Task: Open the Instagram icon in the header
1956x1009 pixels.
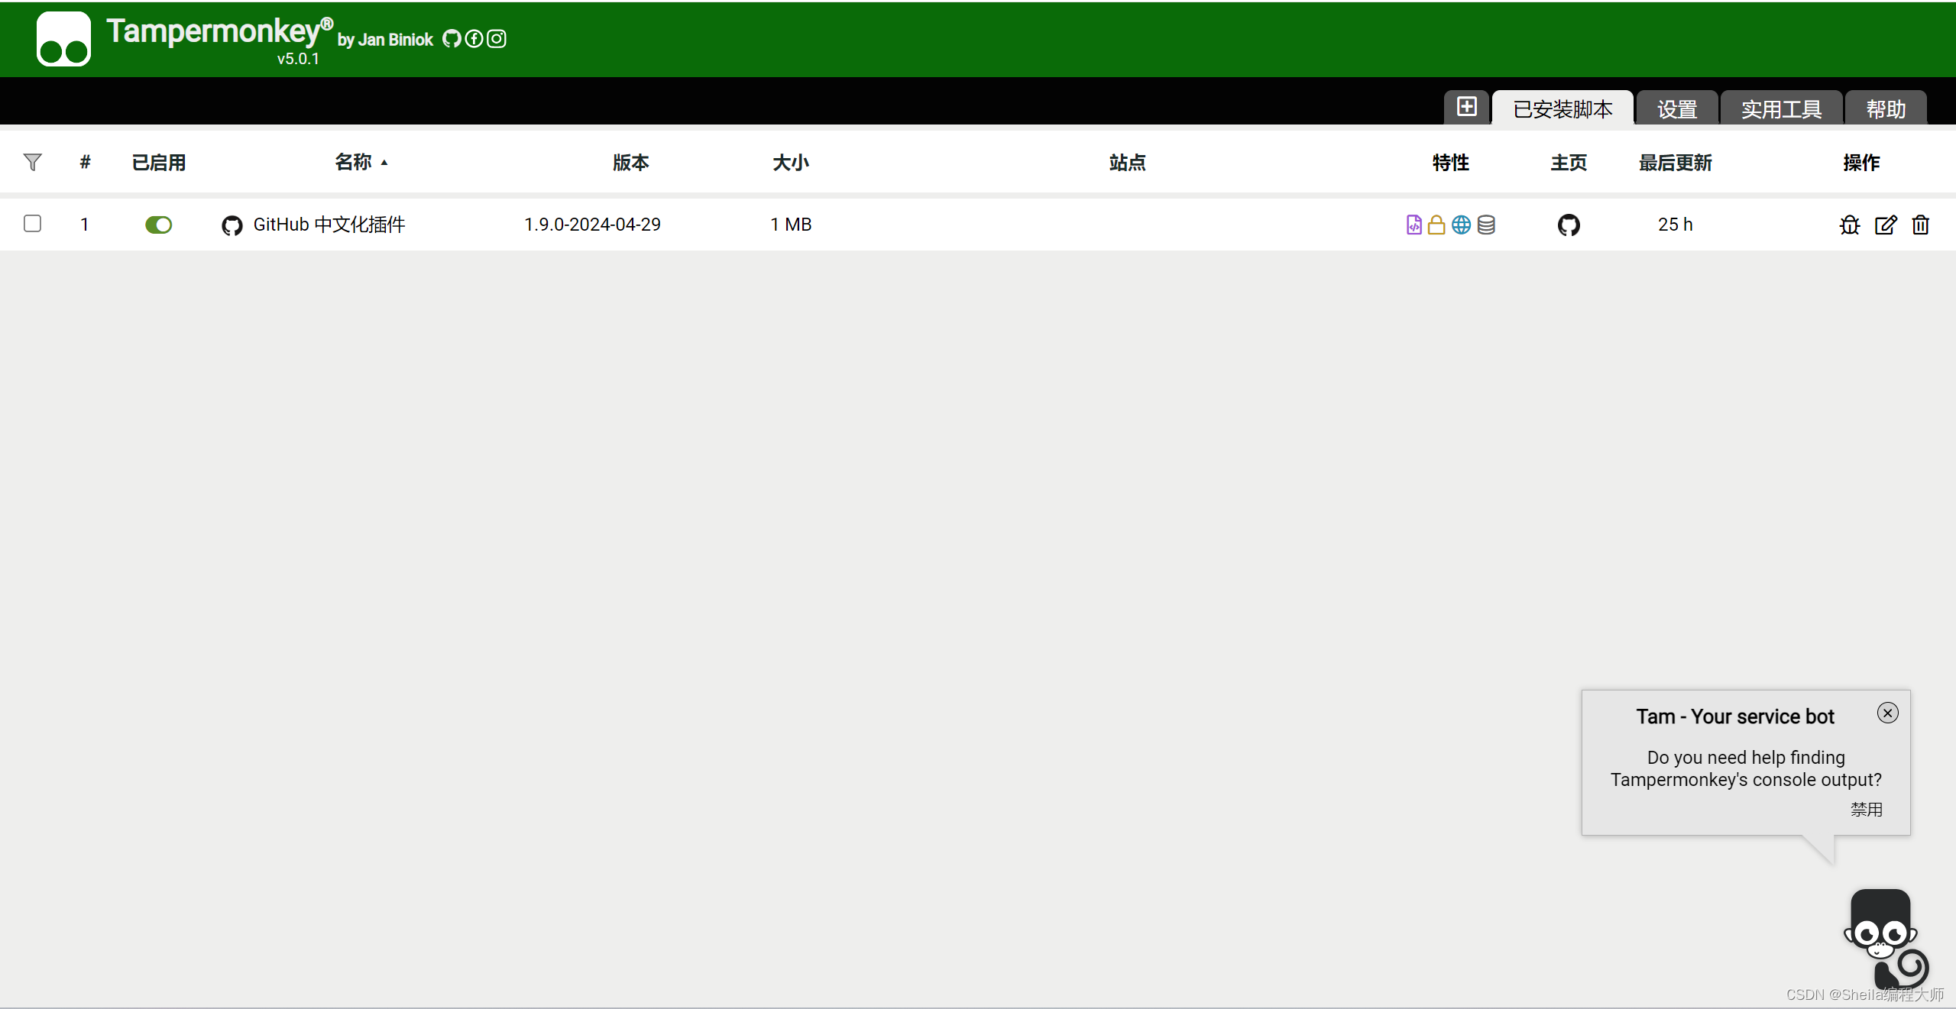Action: (497, 39)
